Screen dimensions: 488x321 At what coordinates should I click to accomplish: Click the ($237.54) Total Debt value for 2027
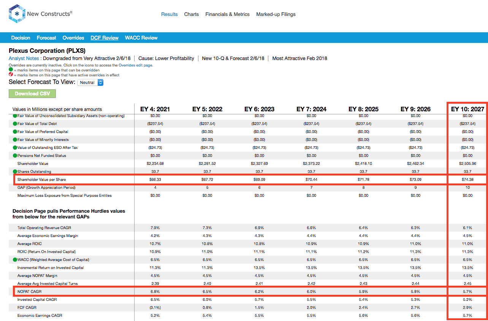coord(467,123)
